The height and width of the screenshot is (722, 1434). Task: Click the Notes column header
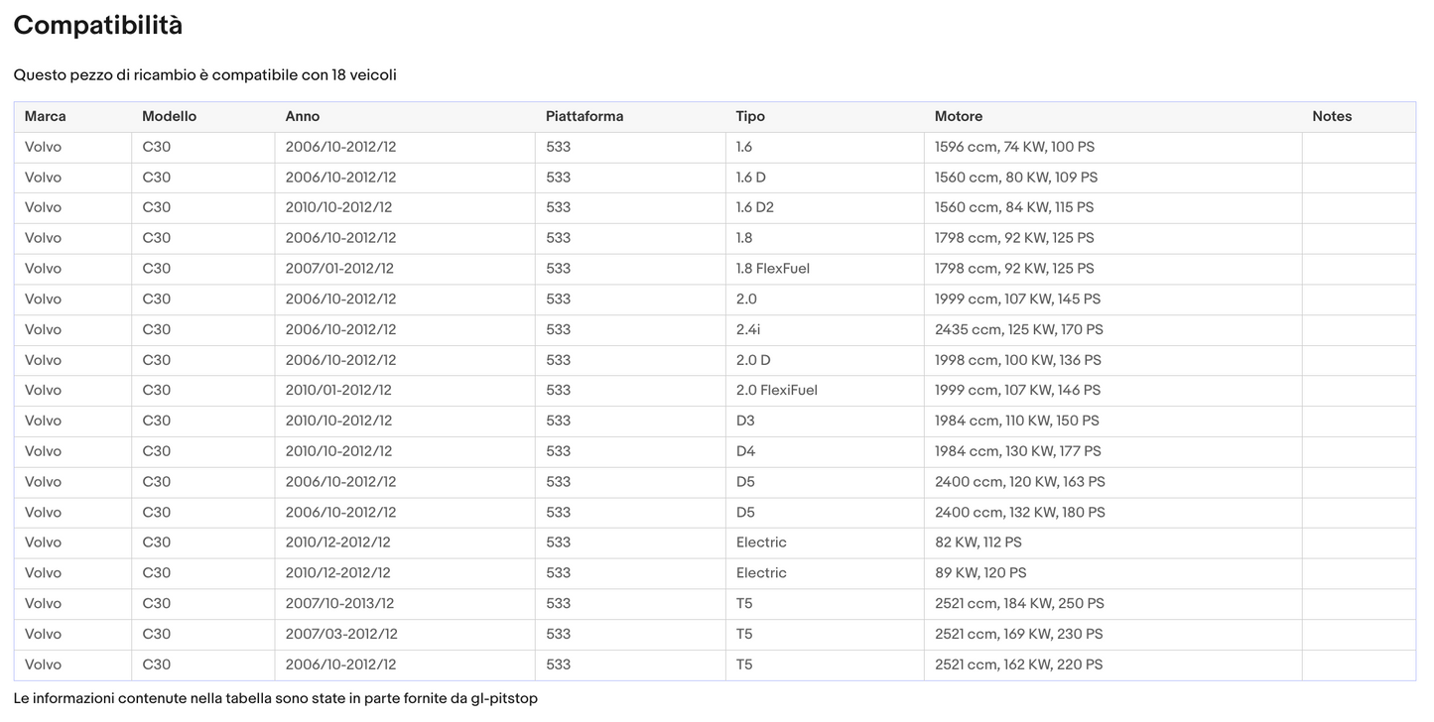1332,116
